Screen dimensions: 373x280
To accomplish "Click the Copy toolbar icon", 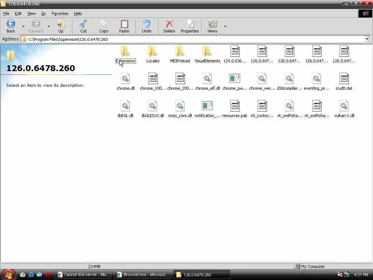I will click(104, 24).
